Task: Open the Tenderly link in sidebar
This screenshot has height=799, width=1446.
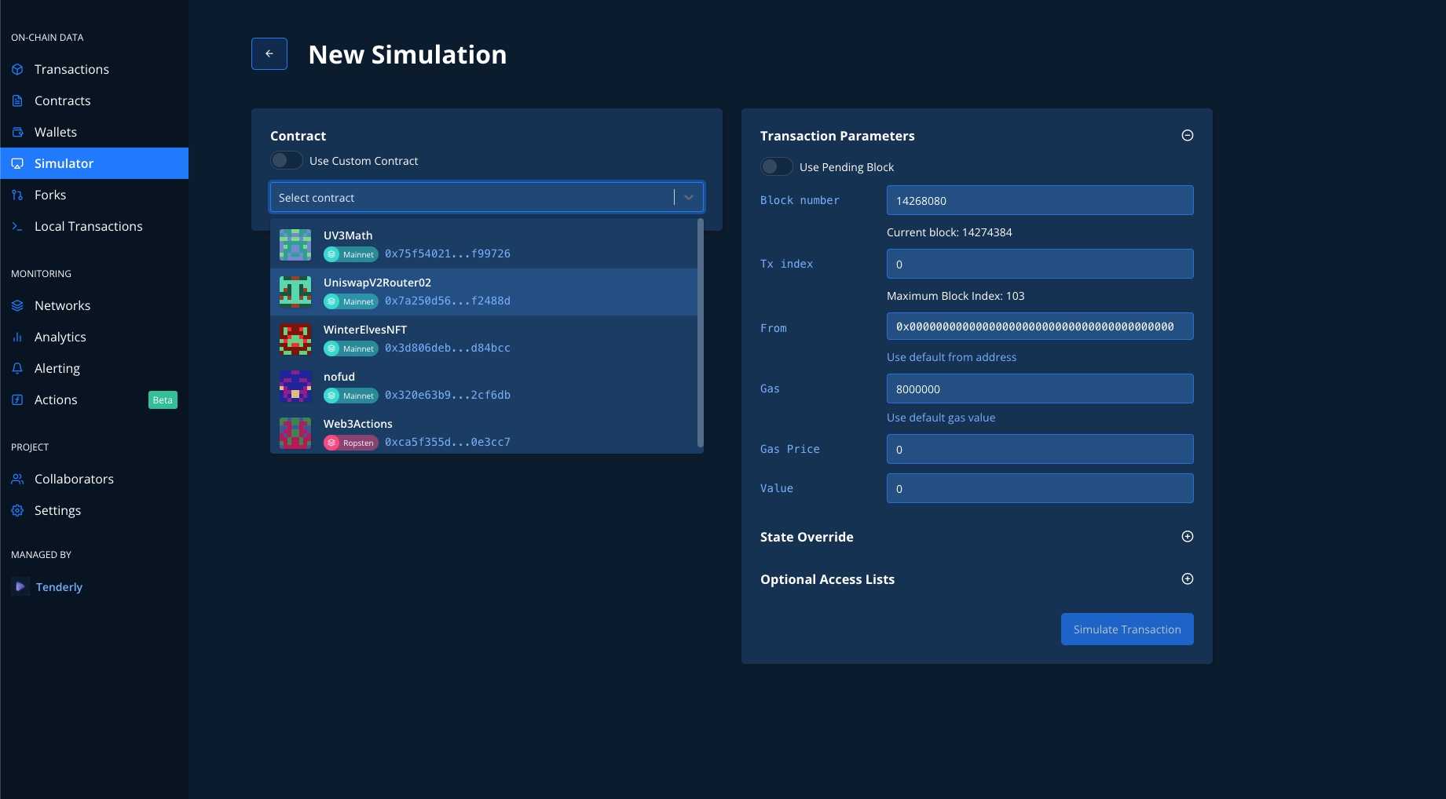Action: click(59, 587)
